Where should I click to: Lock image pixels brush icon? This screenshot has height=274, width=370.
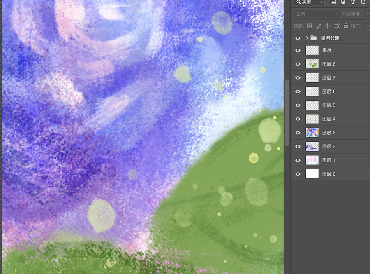[319, 26]
